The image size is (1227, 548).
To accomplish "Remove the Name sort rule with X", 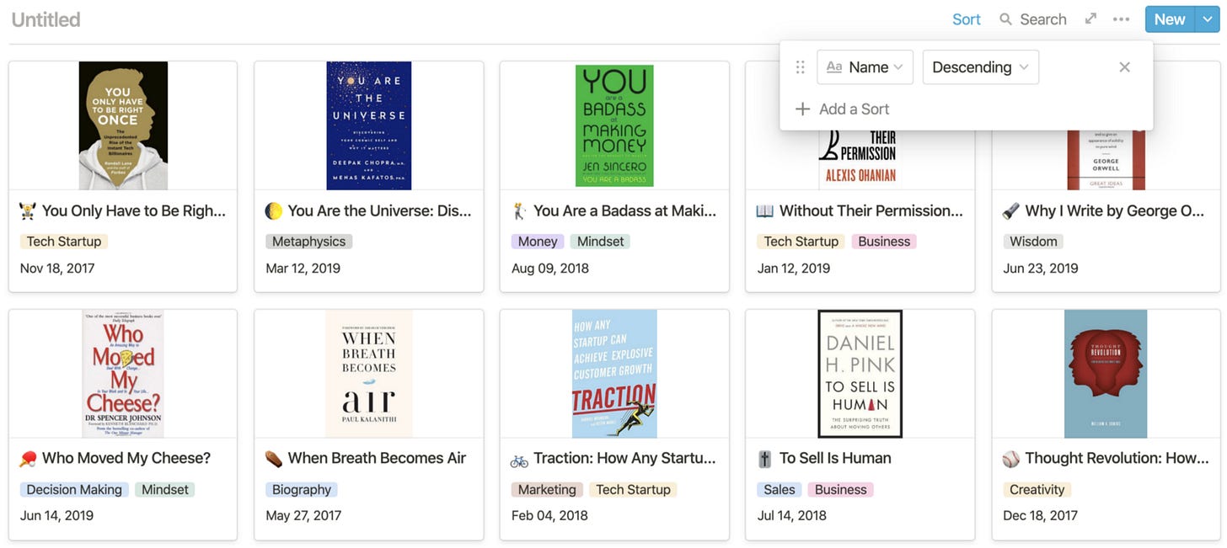I will point(1124,67).
